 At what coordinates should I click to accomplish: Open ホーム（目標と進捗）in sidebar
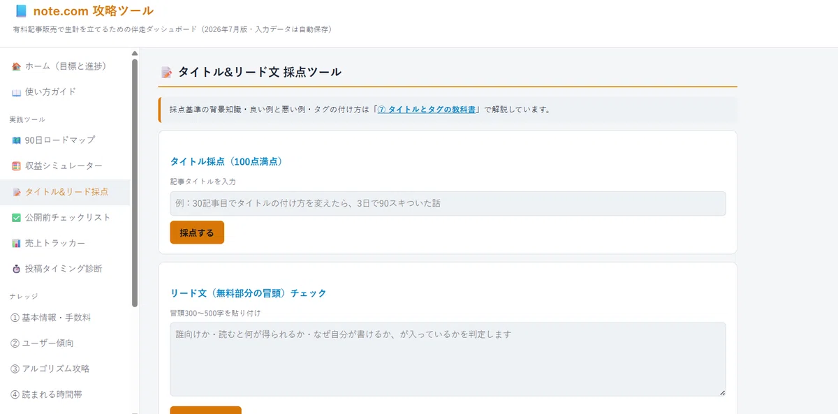65,66
